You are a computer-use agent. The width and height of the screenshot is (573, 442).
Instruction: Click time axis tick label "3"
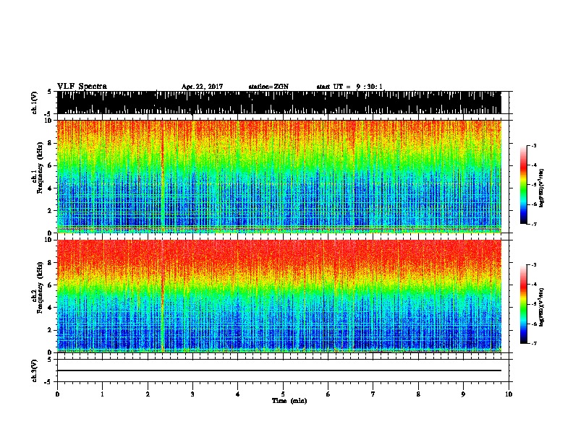click(192, 394)
